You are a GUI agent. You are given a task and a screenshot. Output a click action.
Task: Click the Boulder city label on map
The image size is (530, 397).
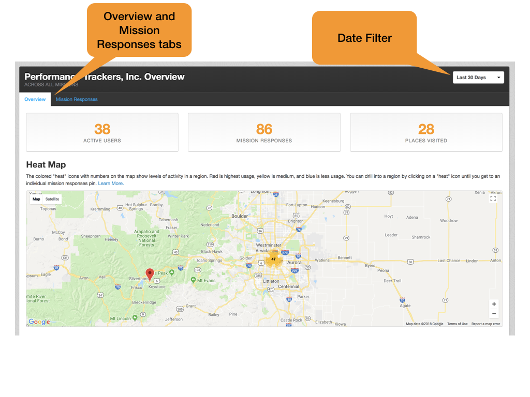coord(240,216)
